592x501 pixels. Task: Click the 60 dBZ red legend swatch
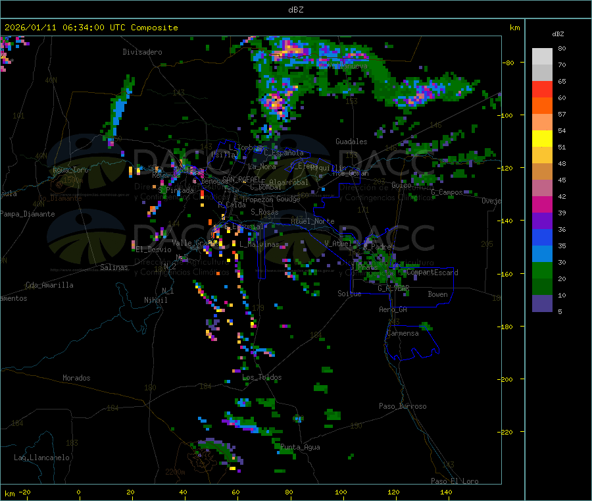pos(542,89)
